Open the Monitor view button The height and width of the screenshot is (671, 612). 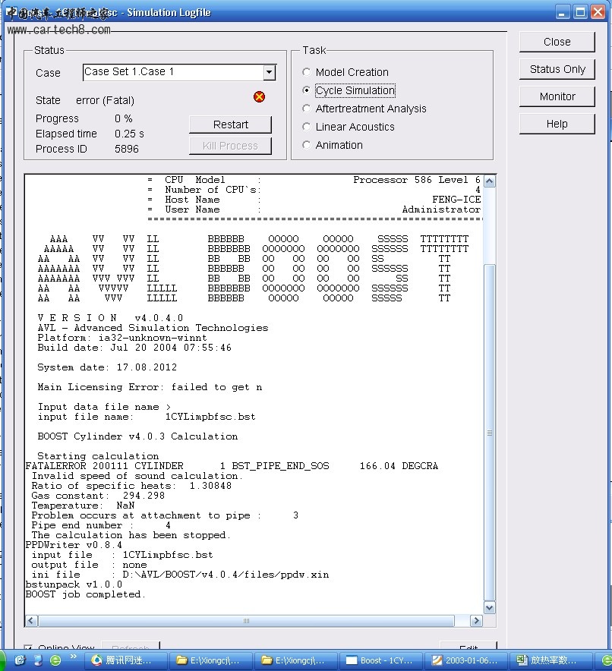pyautogui.click(x=557, y=96)
